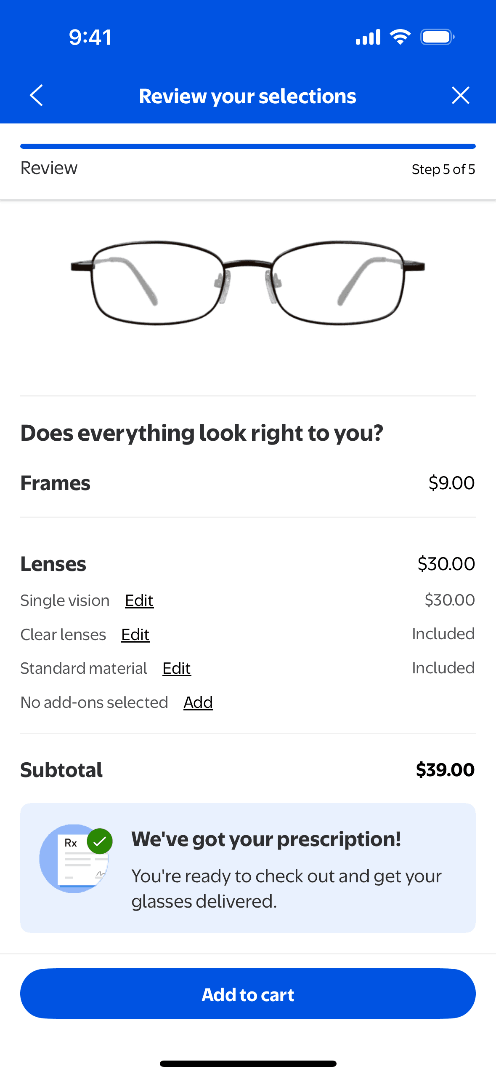Tap the Wi-Fi status icon
The width and height of the screenshot is (496, 1077).
pos(400,37)
